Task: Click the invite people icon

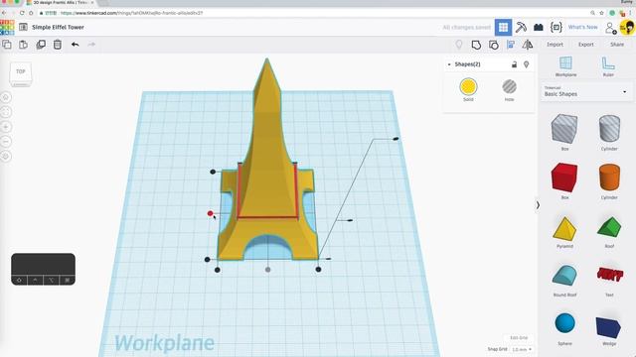Action: (610, 28)
